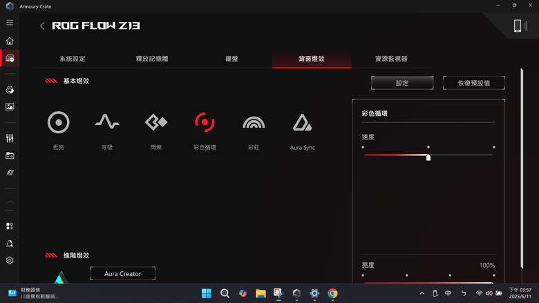The width and height of the screenshot is (539, 303).
Task: Open the speed-tag sidebar icon below Game Library
Action: [10, 173]
